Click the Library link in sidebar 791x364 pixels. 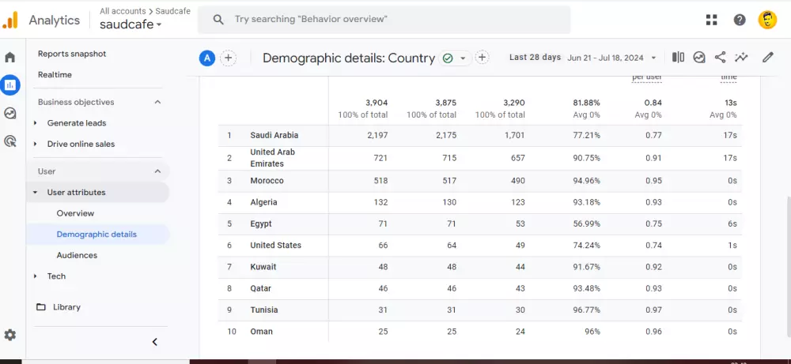pyautogui.click(x=66, y=307)
